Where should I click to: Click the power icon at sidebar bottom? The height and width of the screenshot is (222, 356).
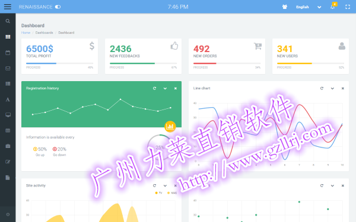tap(8, 214)
